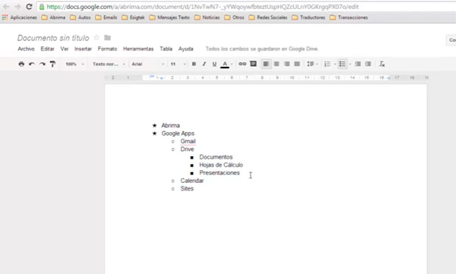Toggle italic formatting
Image resolution: width=456 pixels, height=274 pixels.
click(204, 64)
